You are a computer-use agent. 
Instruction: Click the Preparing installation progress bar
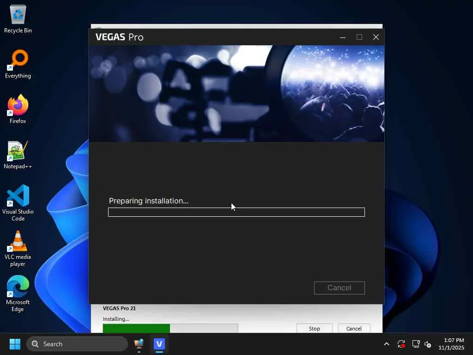click(236, 212)
